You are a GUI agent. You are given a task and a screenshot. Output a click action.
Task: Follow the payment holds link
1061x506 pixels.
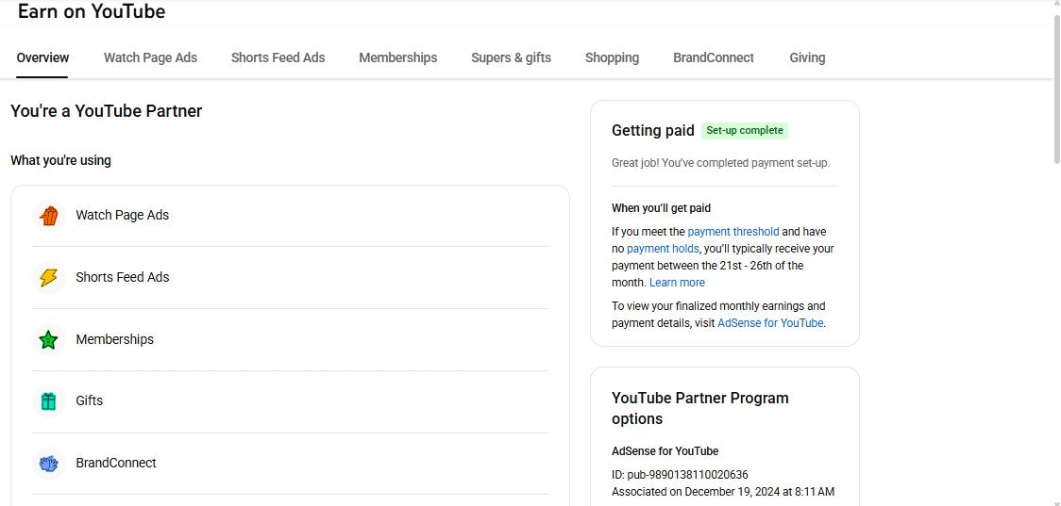663,249
